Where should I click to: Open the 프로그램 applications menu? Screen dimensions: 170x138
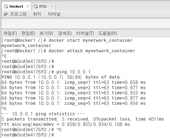(x=18, y=14)
